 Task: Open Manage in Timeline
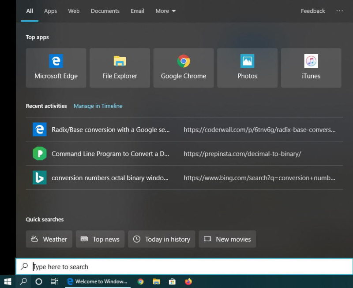(x=98, y=106)
